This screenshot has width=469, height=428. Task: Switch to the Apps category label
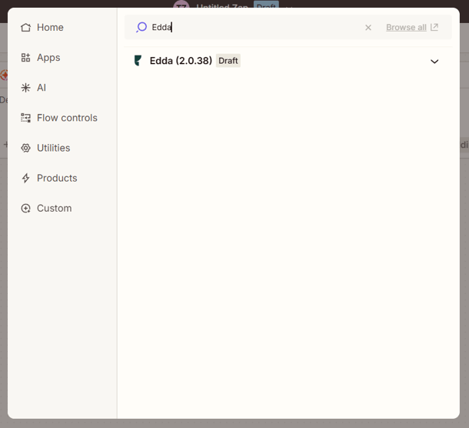pyautogui.click(x=48, y=58)
